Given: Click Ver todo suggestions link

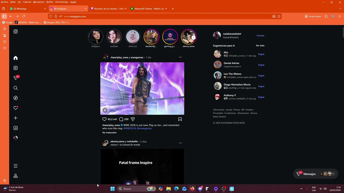Looking at the screenshot, I should [x=260, y=46].
